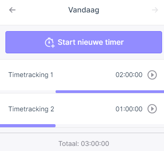164x151 pixels.
Task: Click the grey unfilled bar portion under Timetracking 1
Action: [28, 92]
